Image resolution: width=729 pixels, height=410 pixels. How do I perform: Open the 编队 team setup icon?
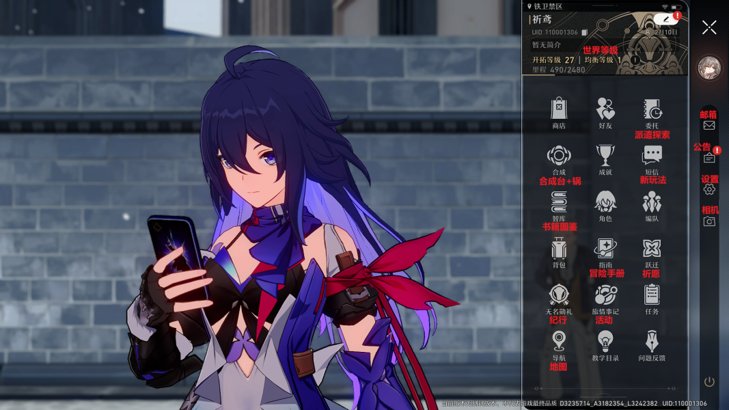pyautogui.click(x=652, y=202)
